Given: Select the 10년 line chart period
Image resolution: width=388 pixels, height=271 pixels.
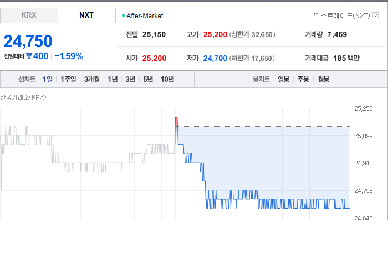Looking at the screenshot, I should [x=167, y=79].
